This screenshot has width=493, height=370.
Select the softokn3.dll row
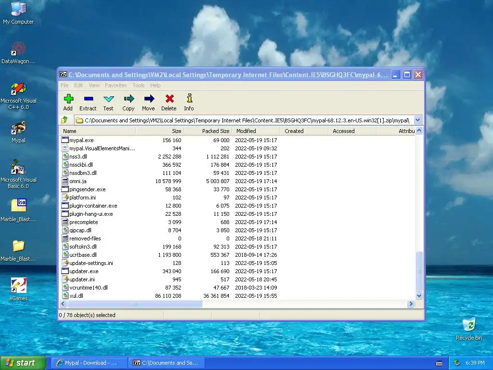point(237,246)
